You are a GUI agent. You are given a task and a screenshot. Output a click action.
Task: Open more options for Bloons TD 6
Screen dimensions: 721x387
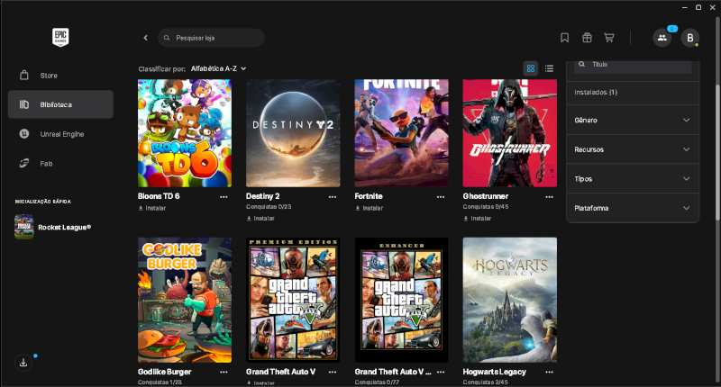click(224, 197)
